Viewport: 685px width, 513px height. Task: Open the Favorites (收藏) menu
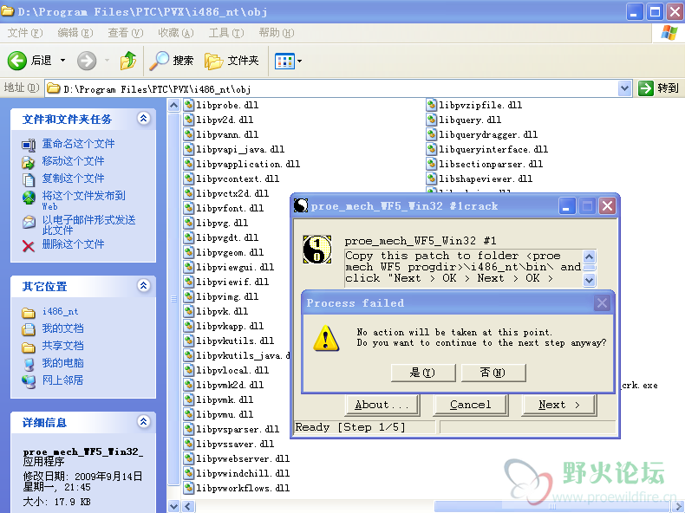(x=176, y=33)
